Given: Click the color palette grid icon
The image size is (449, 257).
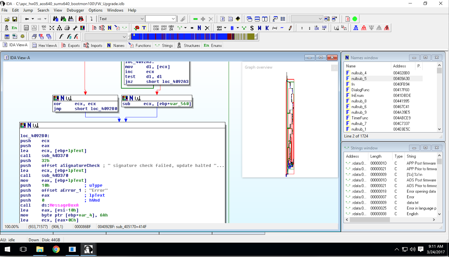Looking at the screenshot, I should [x=82, y=28].
